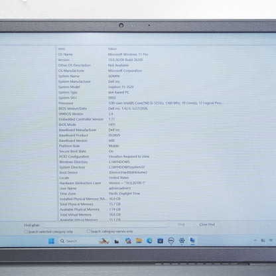This screenshot has width=276, height=276.
Task: Click the search highlight image in taskbar
Action: coord(103,241)
